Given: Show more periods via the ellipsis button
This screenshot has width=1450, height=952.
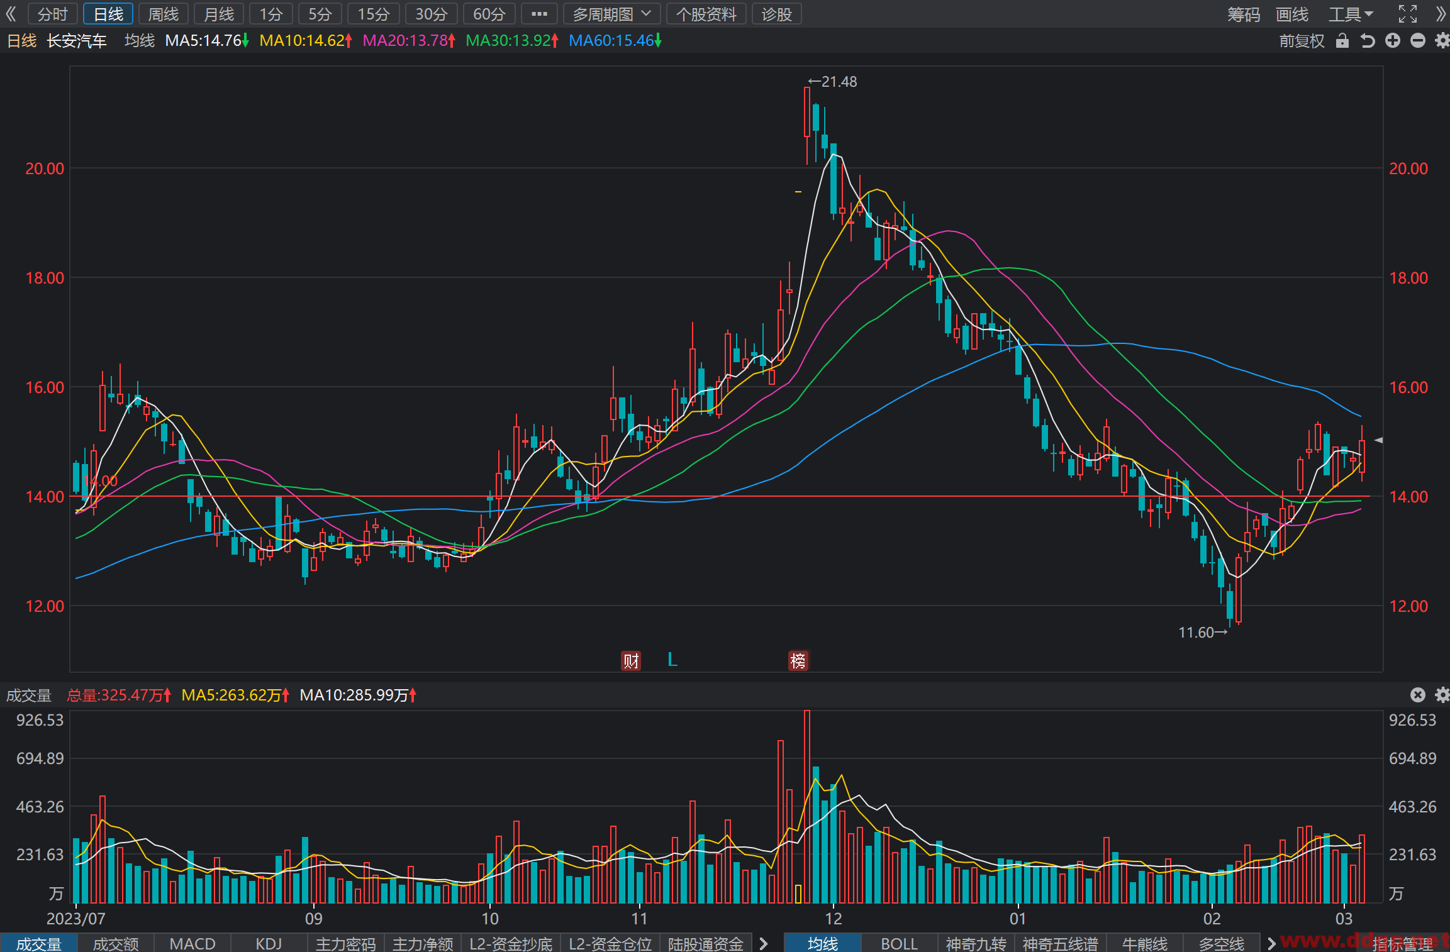Looking at the screenshot, I should pos(539,14).
